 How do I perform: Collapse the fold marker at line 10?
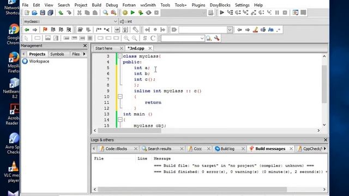[120, 97]
